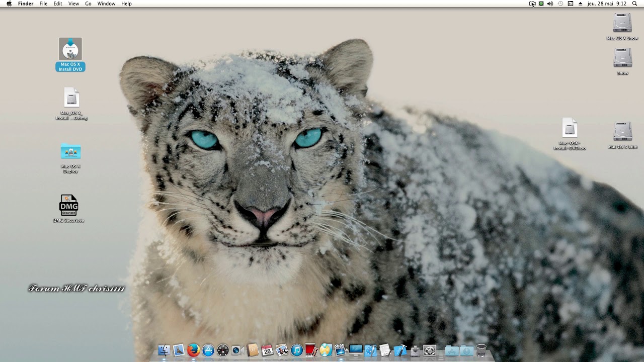This screenshot has width=644, height=362.
Task: Open iCal calendar showing 28
Action: pyautogui.click(x=267, y=350)
